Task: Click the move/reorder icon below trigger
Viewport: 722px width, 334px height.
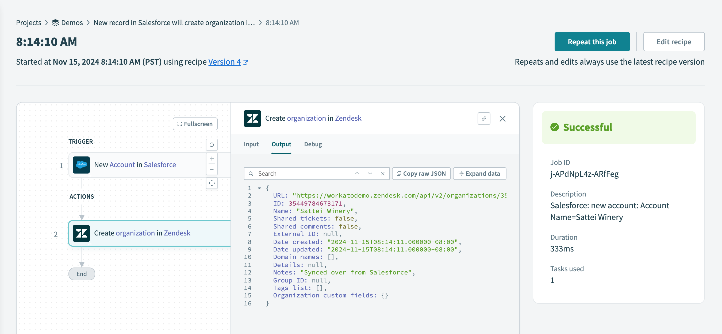Action: 211,184
